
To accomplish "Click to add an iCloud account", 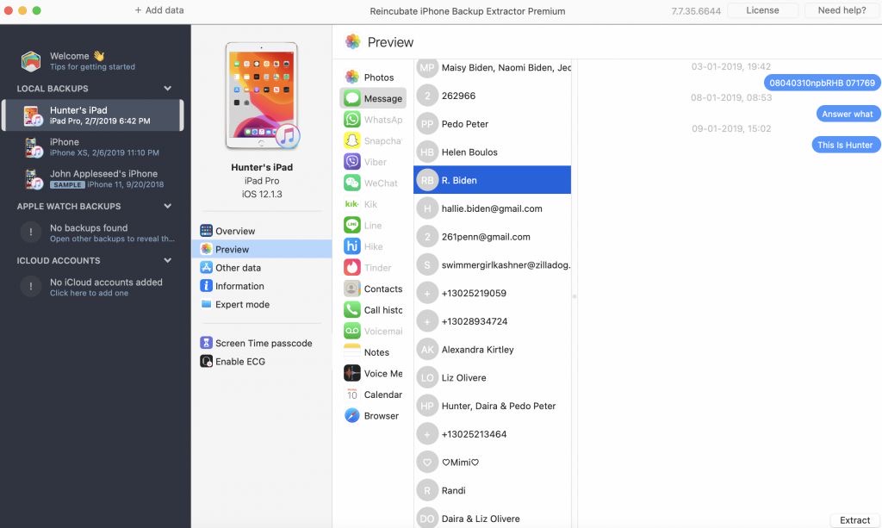I will [x=92, y=287].
